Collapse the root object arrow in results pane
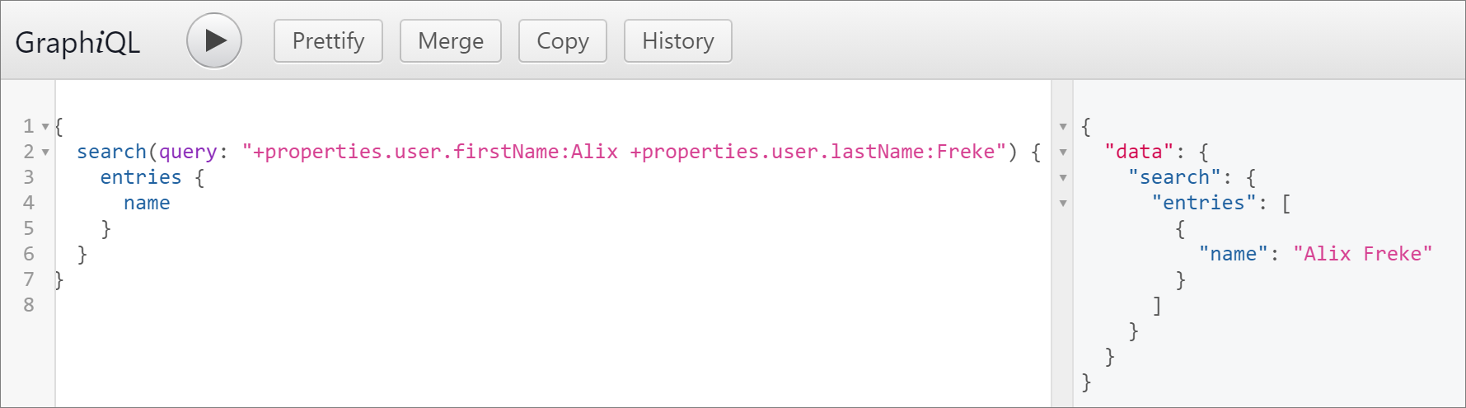This screenshot has height=408, width=1466. coord(1063,127)
